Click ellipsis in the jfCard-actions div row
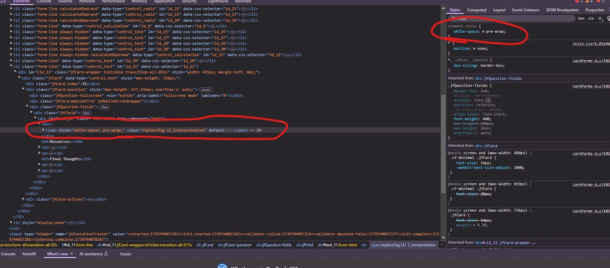 click(x=90, y=200)
